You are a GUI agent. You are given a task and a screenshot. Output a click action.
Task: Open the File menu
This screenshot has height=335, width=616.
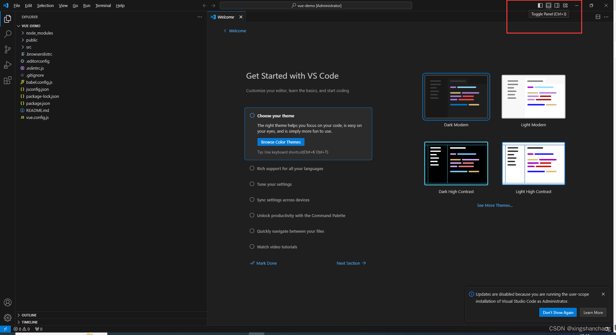(x=17, y=5)
